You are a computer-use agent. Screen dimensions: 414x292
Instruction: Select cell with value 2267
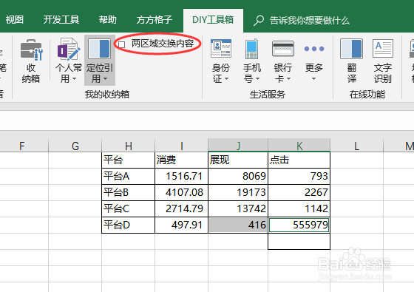299,192
